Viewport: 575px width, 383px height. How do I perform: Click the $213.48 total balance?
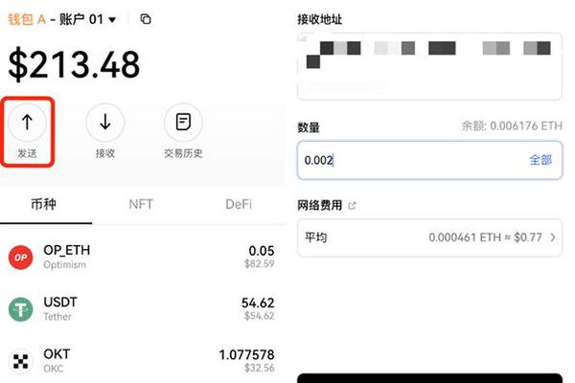point(74,65)
